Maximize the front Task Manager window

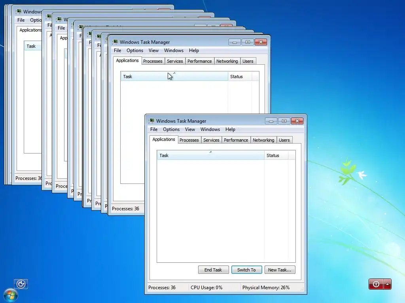(x=284, y=121)
